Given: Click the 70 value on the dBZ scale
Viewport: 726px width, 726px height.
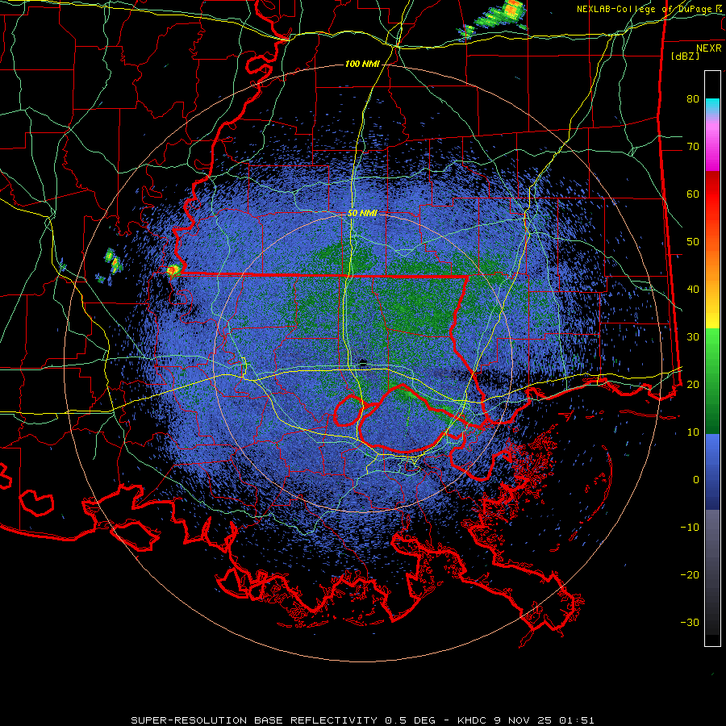Looking at the screenshot, I should (x=693, y=147).
